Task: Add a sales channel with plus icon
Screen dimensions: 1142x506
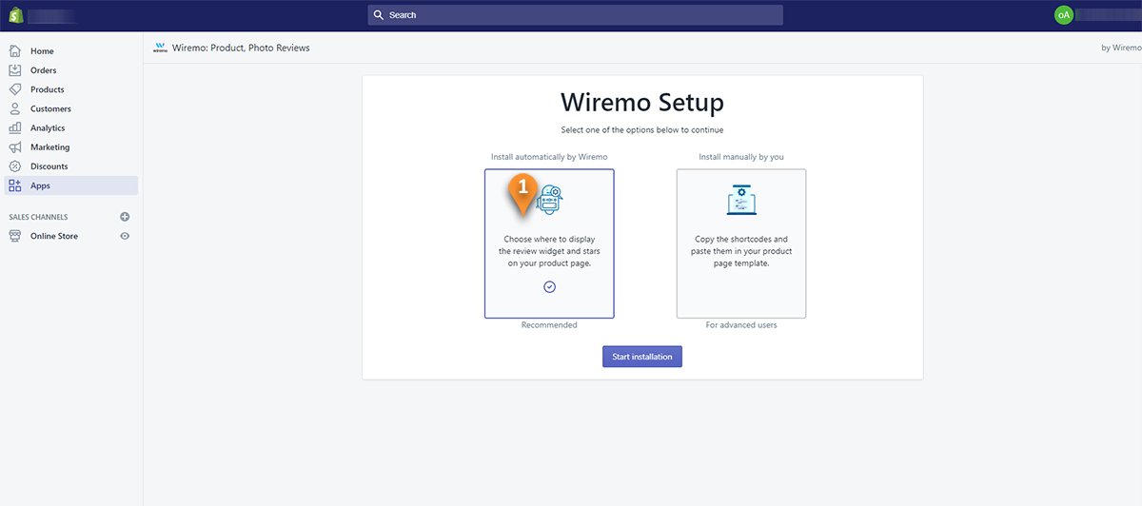Action: [125, 217]
